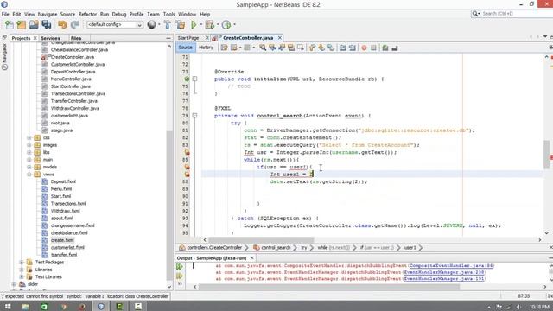Image resolution: width=553 pixels, height=311 pixels.
Task: Click CompositeEventHandler.java:86 link in output
Action: click(x=451, y=265)
